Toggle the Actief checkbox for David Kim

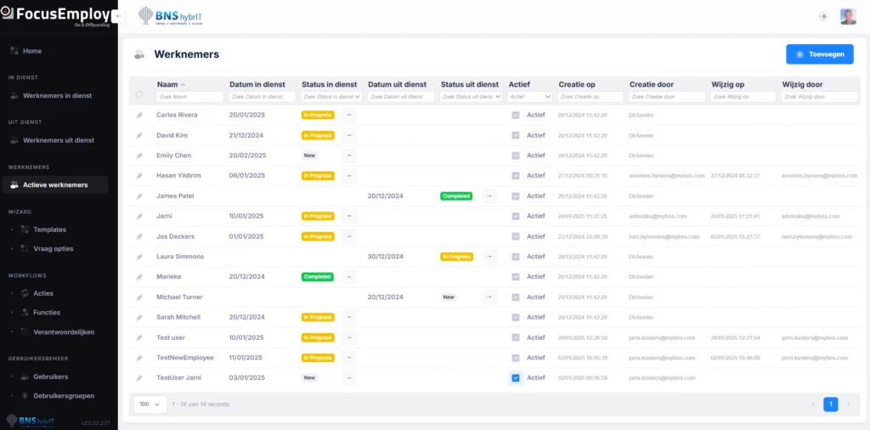point(516,135)
